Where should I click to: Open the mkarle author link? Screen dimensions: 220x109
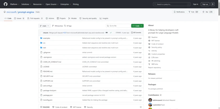coord(46,33)
